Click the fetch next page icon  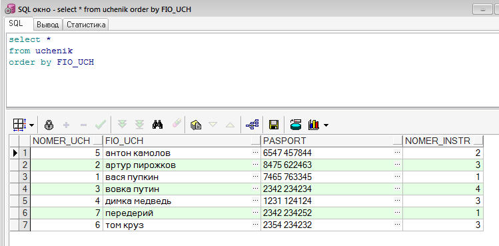(122, 125)
